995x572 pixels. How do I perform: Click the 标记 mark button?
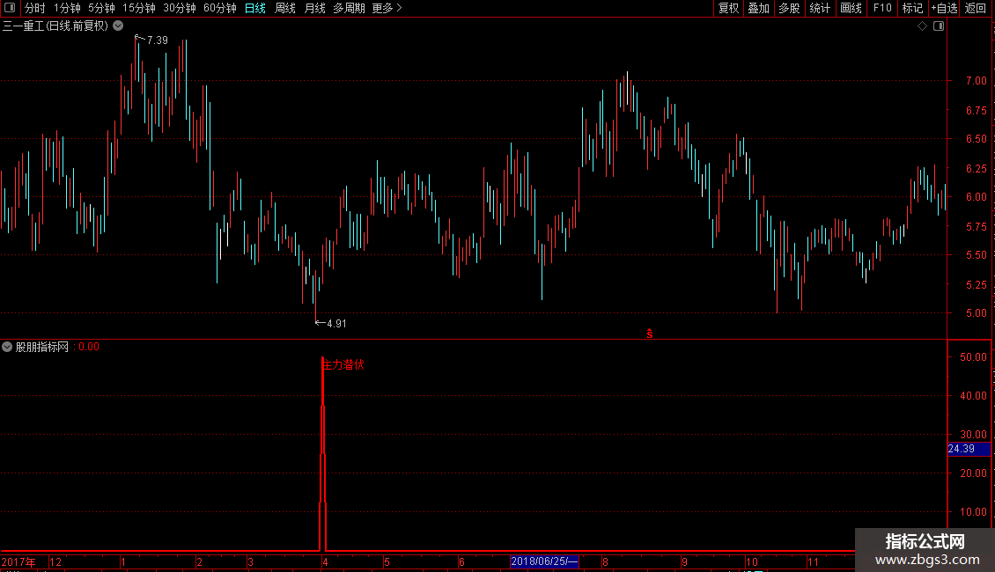pos(912,8)
